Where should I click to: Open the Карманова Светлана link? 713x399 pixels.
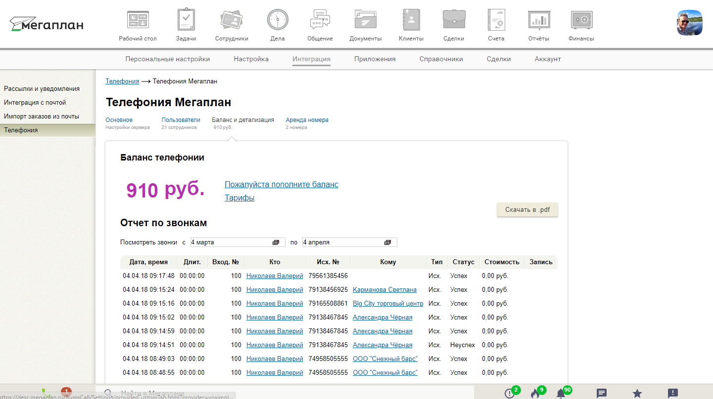tap(384, 290)
